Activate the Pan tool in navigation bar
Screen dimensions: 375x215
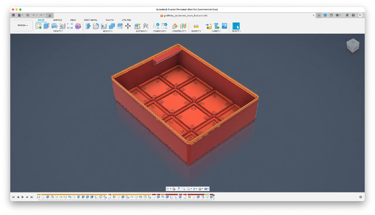(x=179, y=189)
